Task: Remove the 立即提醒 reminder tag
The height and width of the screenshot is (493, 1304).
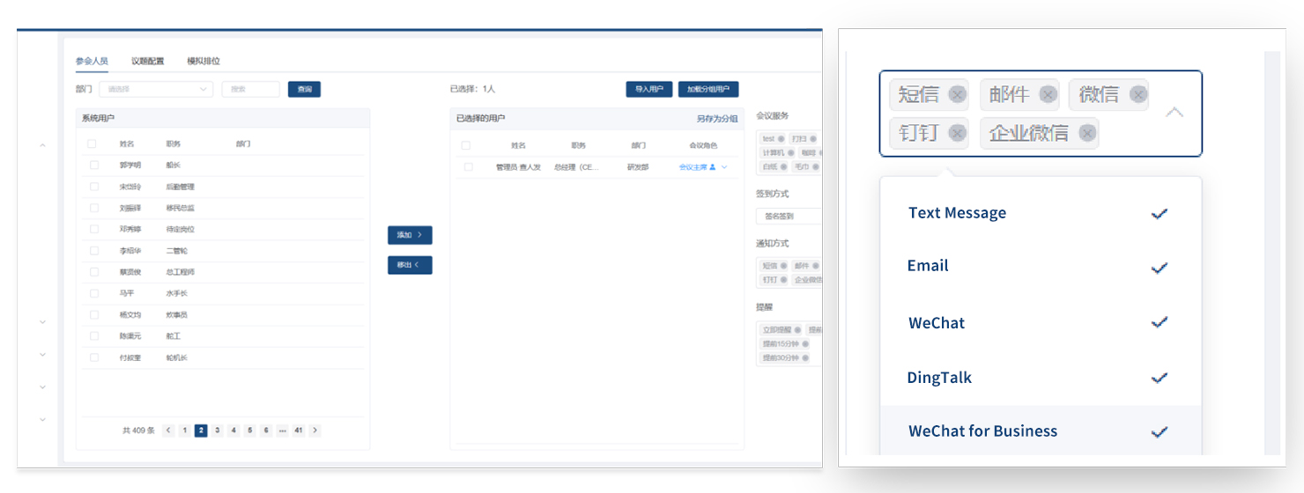Action: coord(797,330)
